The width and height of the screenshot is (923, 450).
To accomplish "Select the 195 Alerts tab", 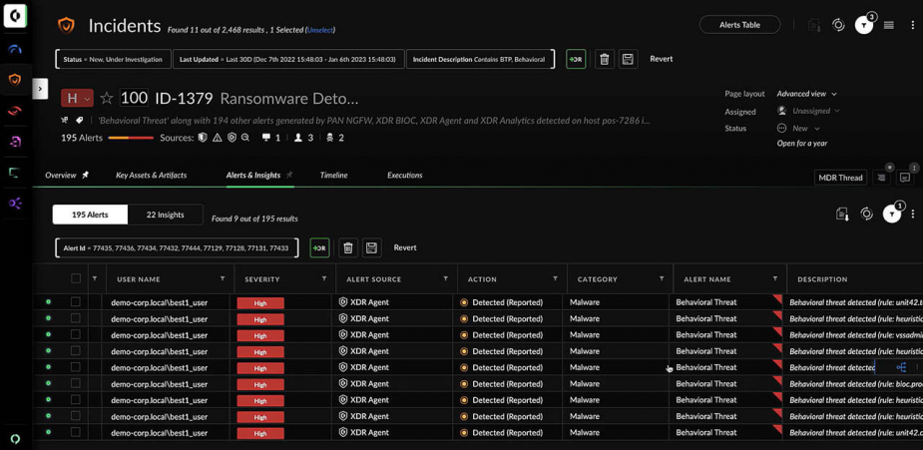I will pos(90,215).
